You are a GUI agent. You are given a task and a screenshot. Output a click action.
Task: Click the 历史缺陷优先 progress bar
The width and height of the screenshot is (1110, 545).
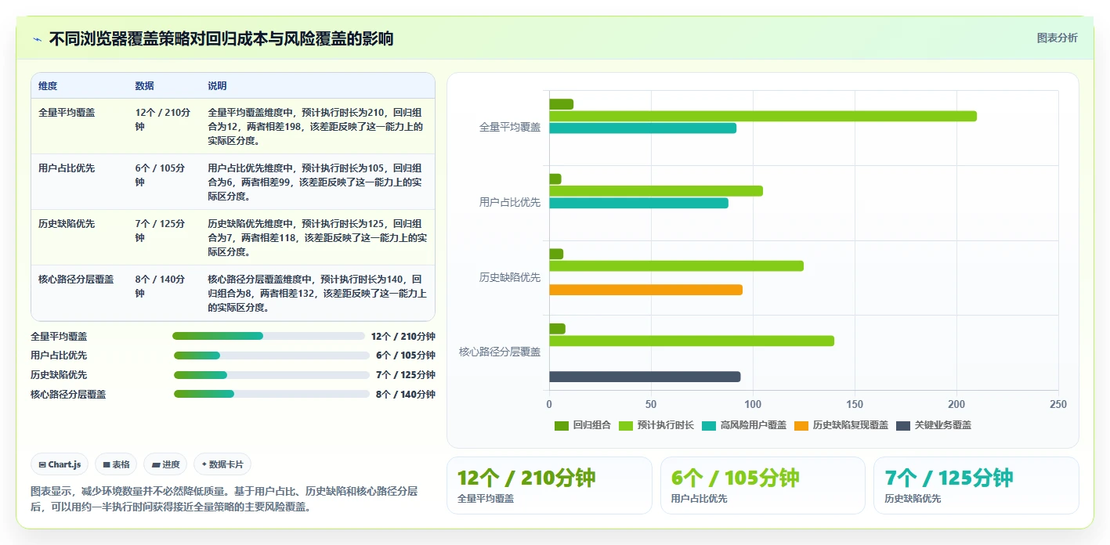[271, 375]
